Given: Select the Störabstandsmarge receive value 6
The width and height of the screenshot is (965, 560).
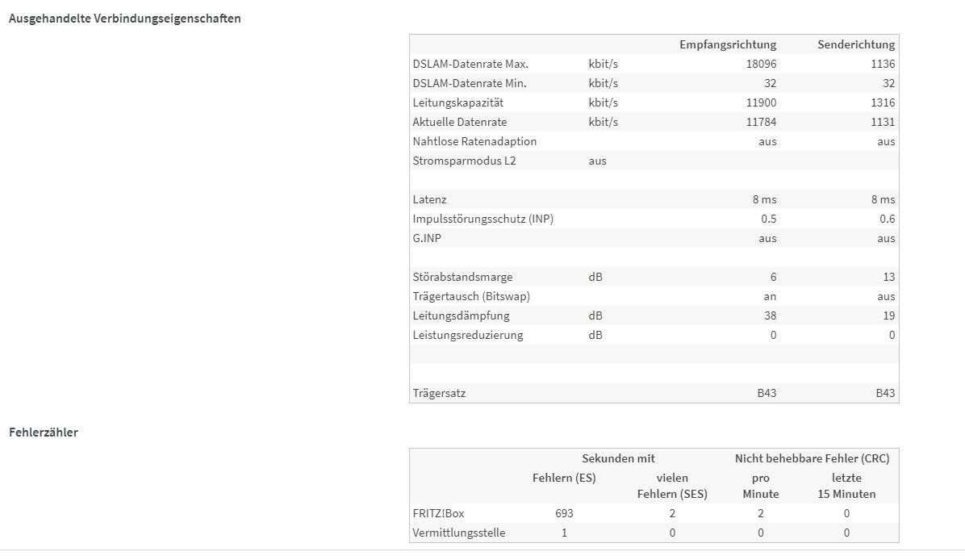Looking at the screenshot, I should pyautogui.click(x=773, y=277).
